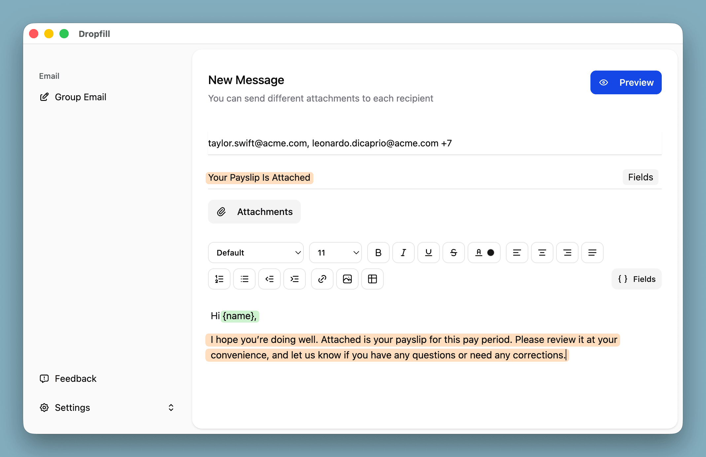Toggle italic text formatting

[x=403, y=253]
